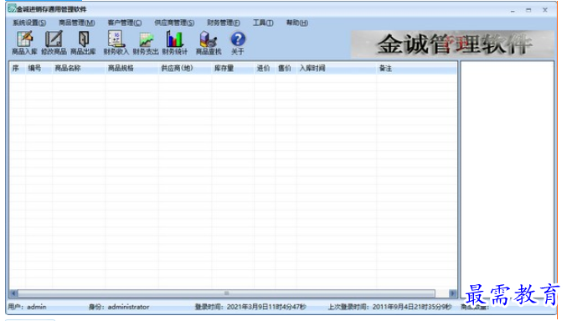Image resolution: width=567 pixels, height=321 pixels.
Task: Open the 供应商管理(S) menu
Action: 174,23
